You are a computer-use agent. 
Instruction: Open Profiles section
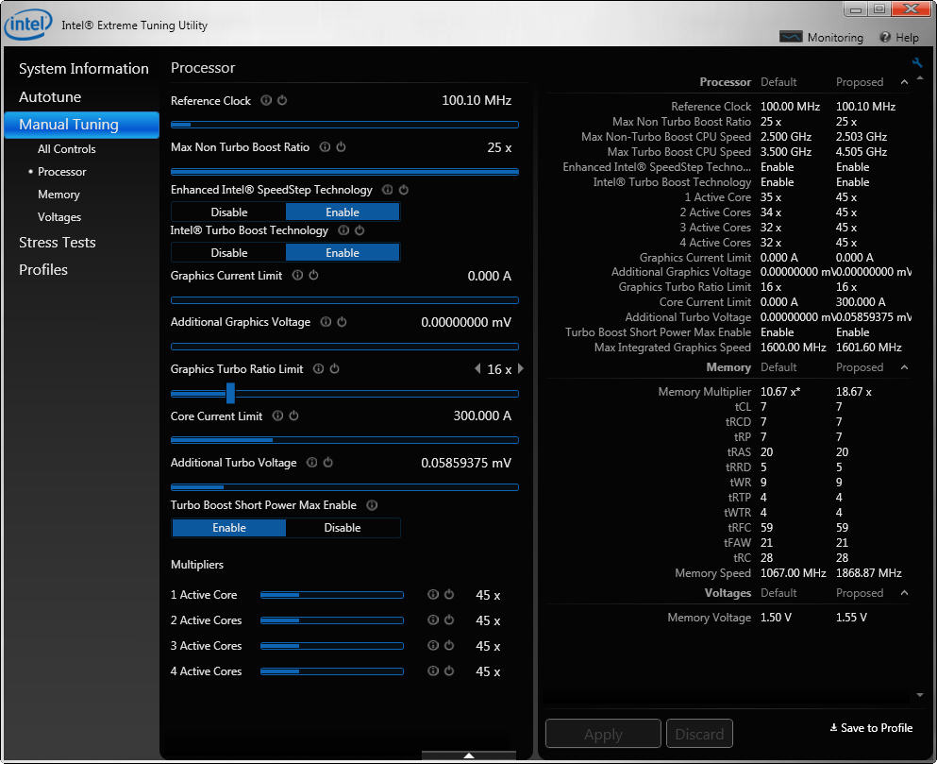point(43,270)
